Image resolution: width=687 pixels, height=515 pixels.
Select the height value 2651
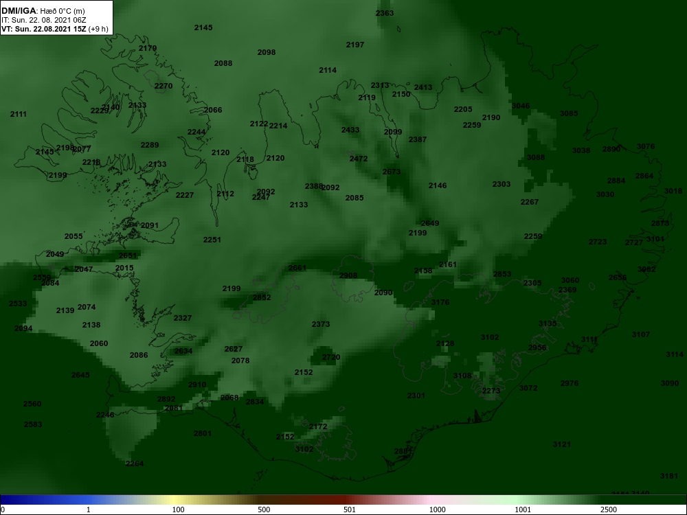pos(128,255)
